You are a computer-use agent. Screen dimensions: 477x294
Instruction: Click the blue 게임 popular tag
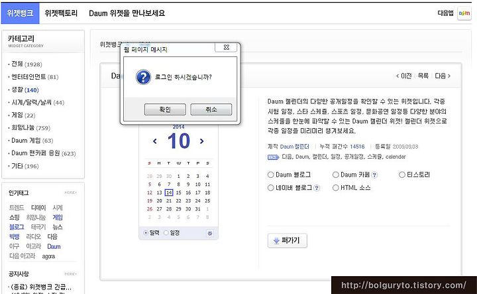(x=58, y=218)
